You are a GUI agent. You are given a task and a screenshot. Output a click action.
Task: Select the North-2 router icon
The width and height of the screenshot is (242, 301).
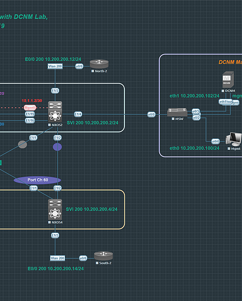point(99,64)
